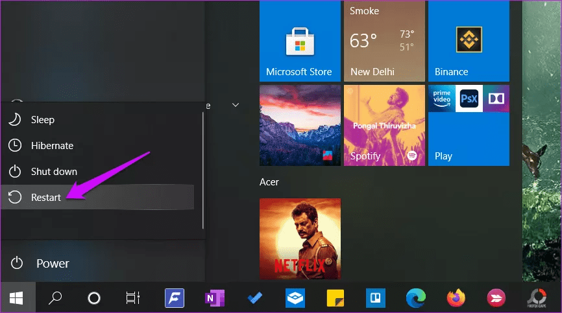Click the Dolby icon in Play tile

pos(496,99)
